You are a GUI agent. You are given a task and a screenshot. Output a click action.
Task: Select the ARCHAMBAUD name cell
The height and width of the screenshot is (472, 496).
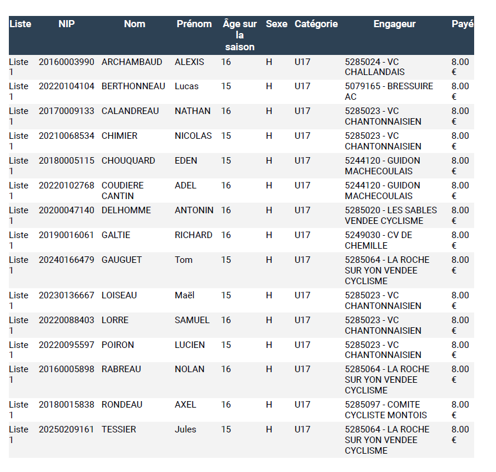(x=132, y=62)
